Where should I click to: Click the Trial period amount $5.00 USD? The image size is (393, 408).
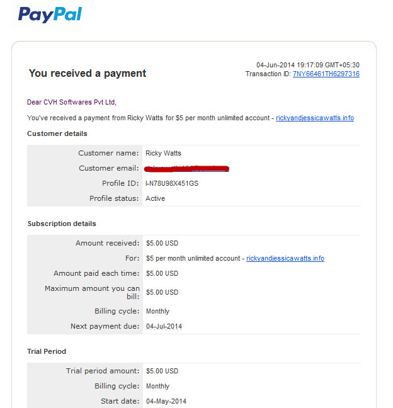162,371
